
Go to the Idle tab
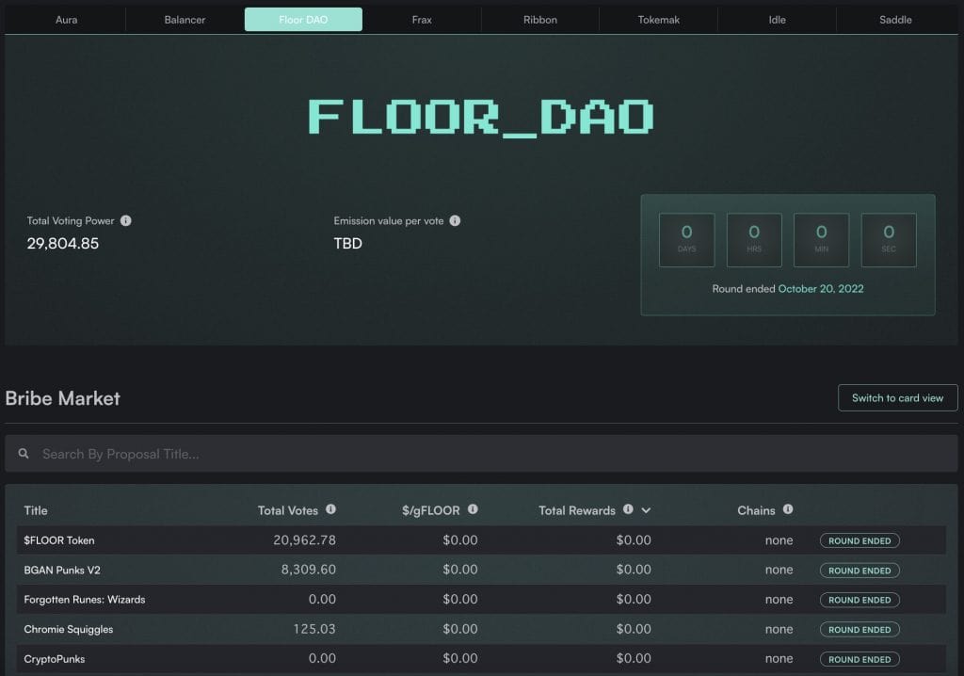pyautogui.click(x=777, y=20)
